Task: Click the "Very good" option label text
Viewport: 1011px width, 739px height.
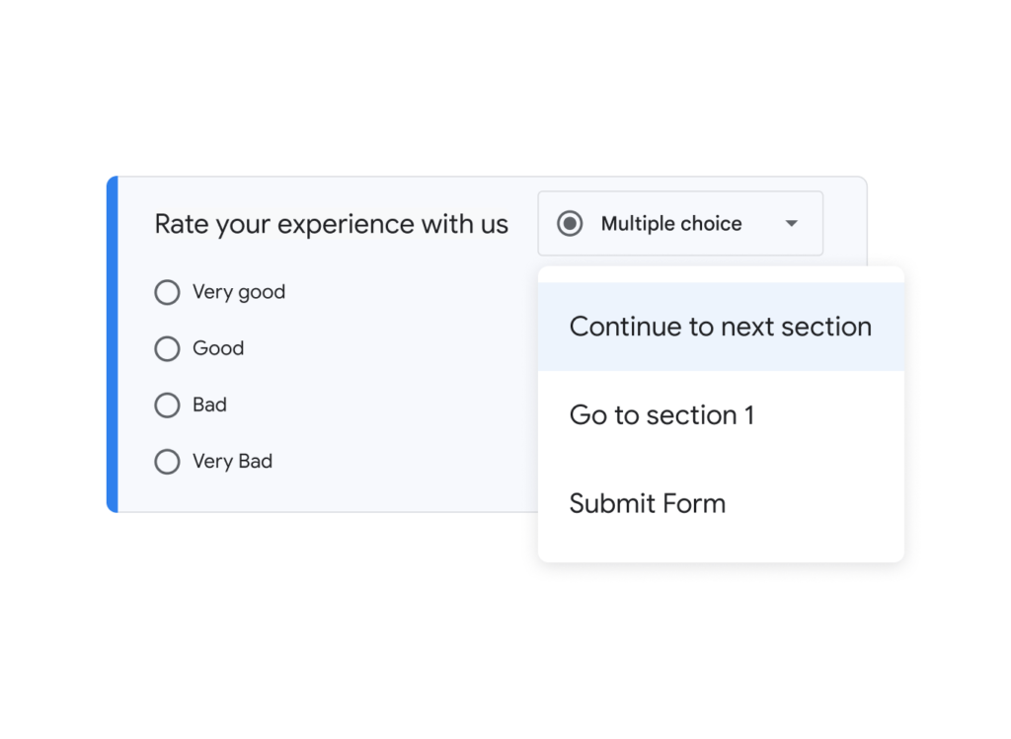Action: coord(239,292)
